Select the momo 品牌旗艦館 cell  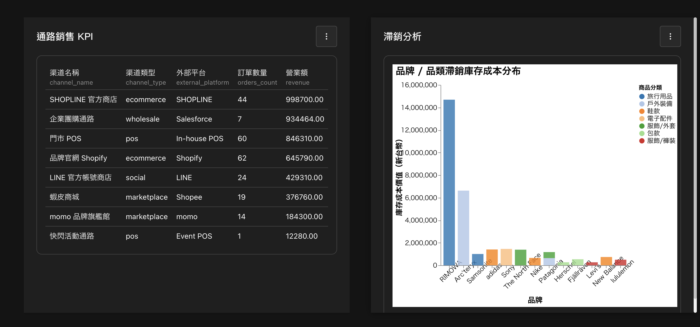(80, 217)
